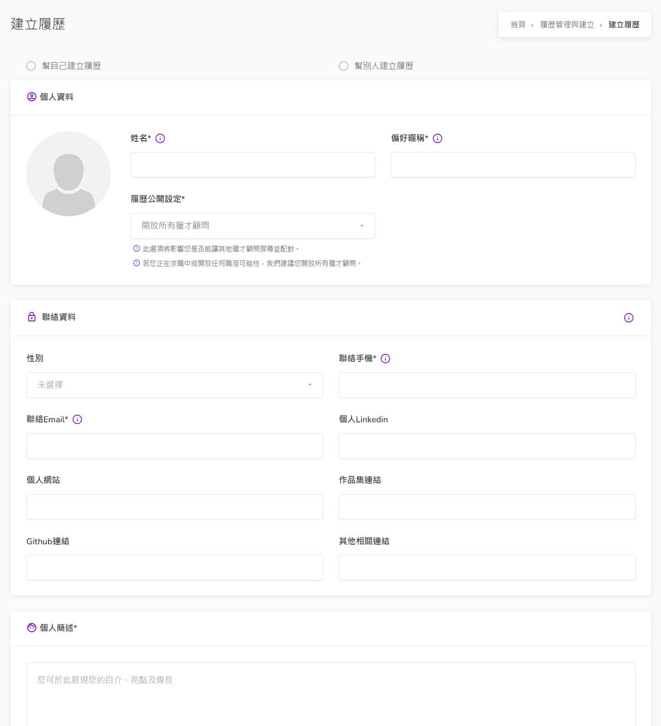This screenshot has width=661, height=726.
Task: Click the 作品集連結 input field
Action: click(487, 507)
